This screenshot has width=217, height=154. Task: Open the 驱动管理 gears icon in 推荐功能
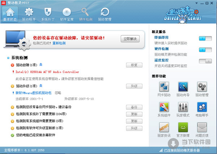point(202,87)
